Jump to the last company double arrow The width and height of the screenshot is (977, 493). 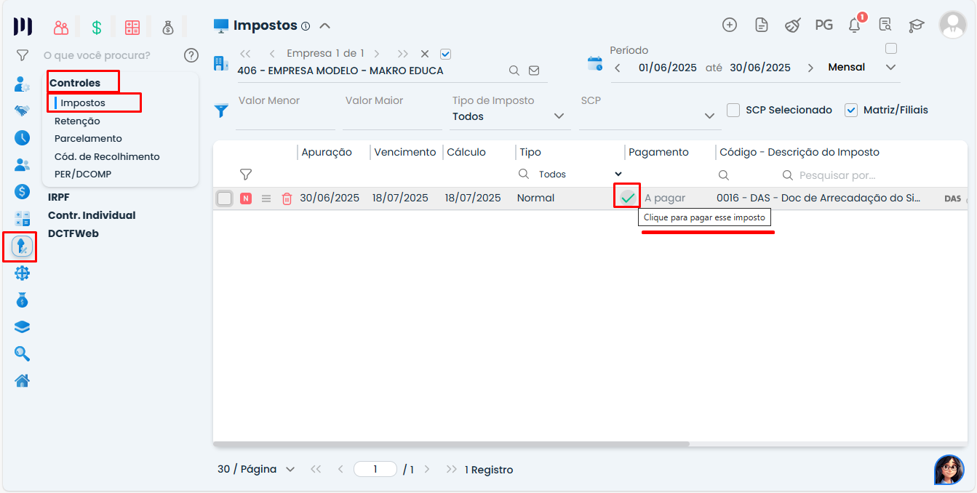[402, 54]
